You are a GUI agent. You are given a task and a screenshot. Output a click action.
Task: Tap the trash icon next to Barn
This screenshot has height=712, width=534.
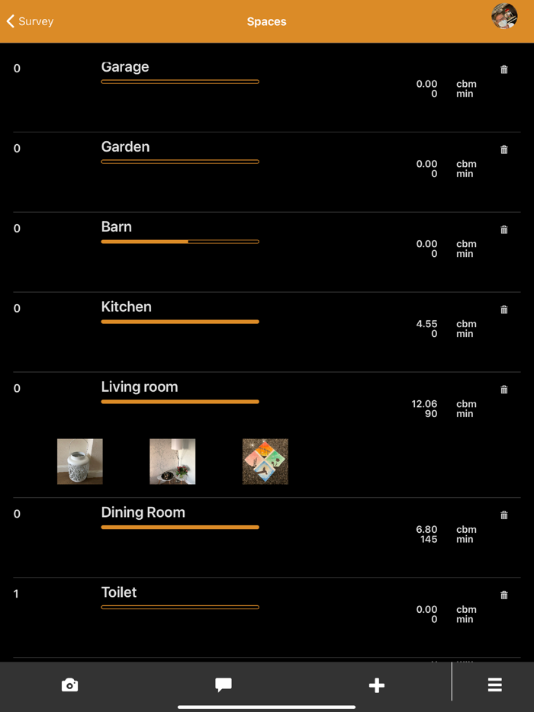503,229
